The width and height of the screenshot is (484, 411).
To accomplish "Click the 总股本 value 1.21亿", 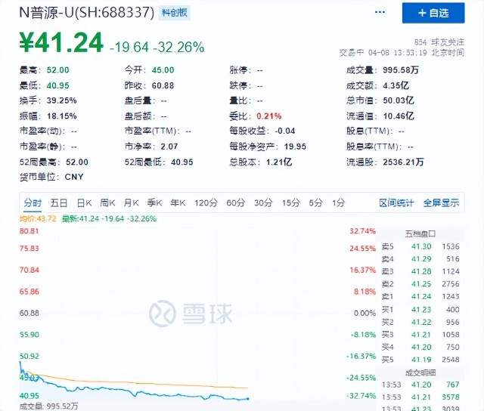I will point(279,162).
